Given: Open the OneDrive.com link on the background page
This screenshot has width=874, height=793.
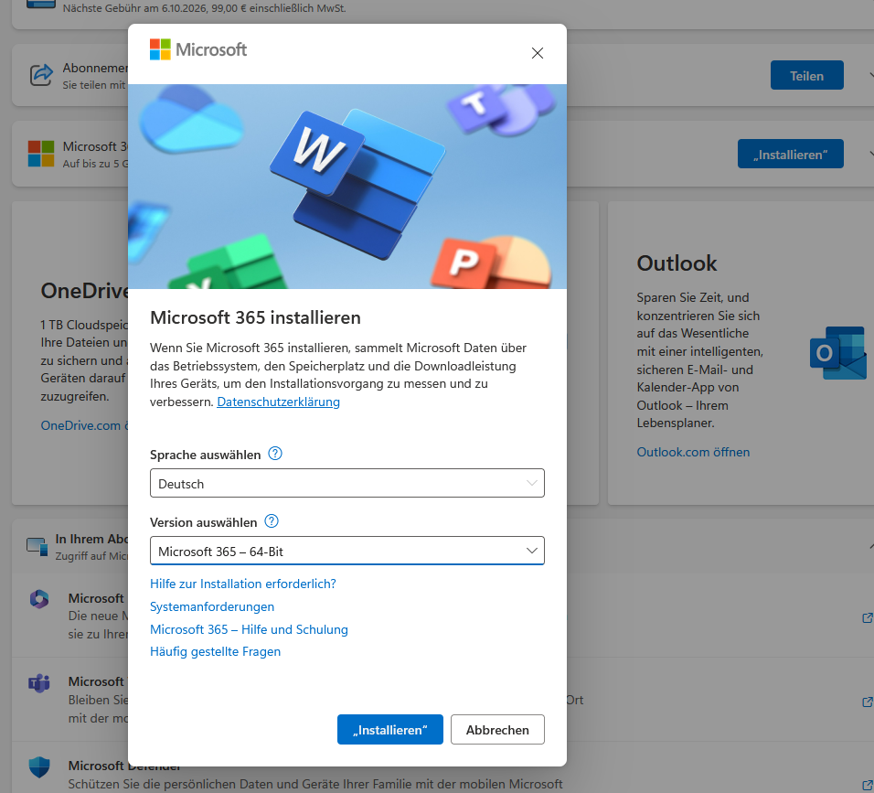Looking at the screenshot, I should [84, 425].
